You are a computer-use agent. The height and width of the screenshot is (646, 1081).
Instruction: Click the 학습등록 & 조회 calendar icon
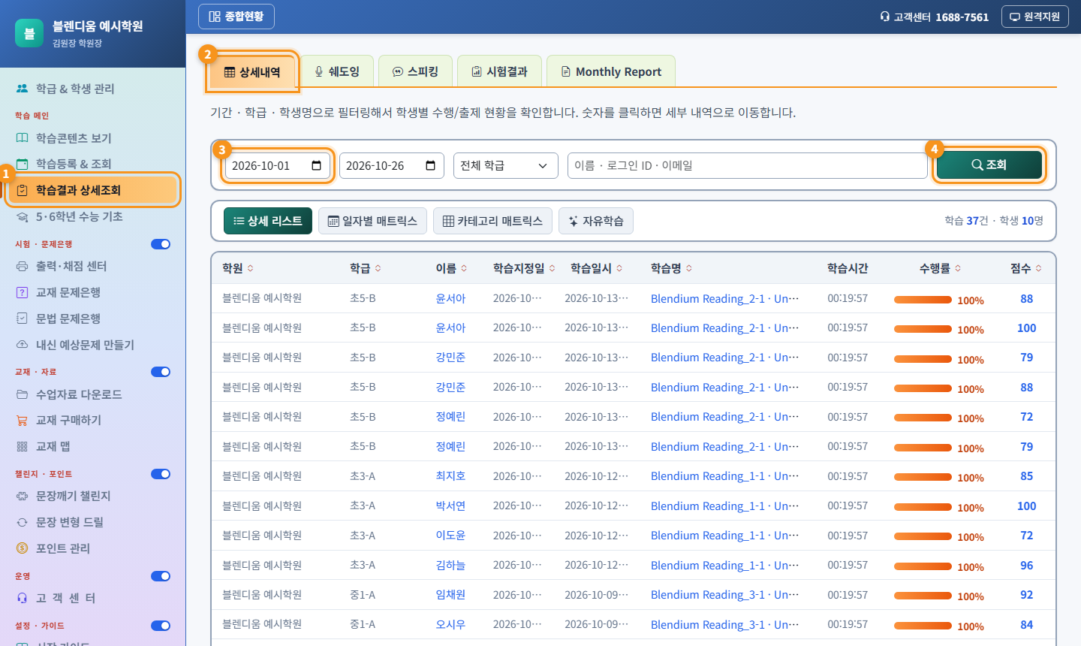pos(23,164)
